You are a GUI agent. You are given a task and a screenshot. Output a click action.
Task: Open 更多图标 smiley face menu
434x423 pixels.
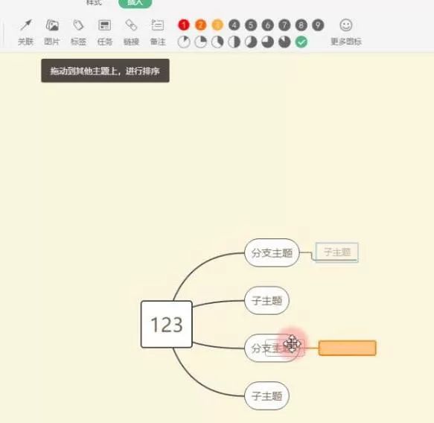tap(346, 25)
